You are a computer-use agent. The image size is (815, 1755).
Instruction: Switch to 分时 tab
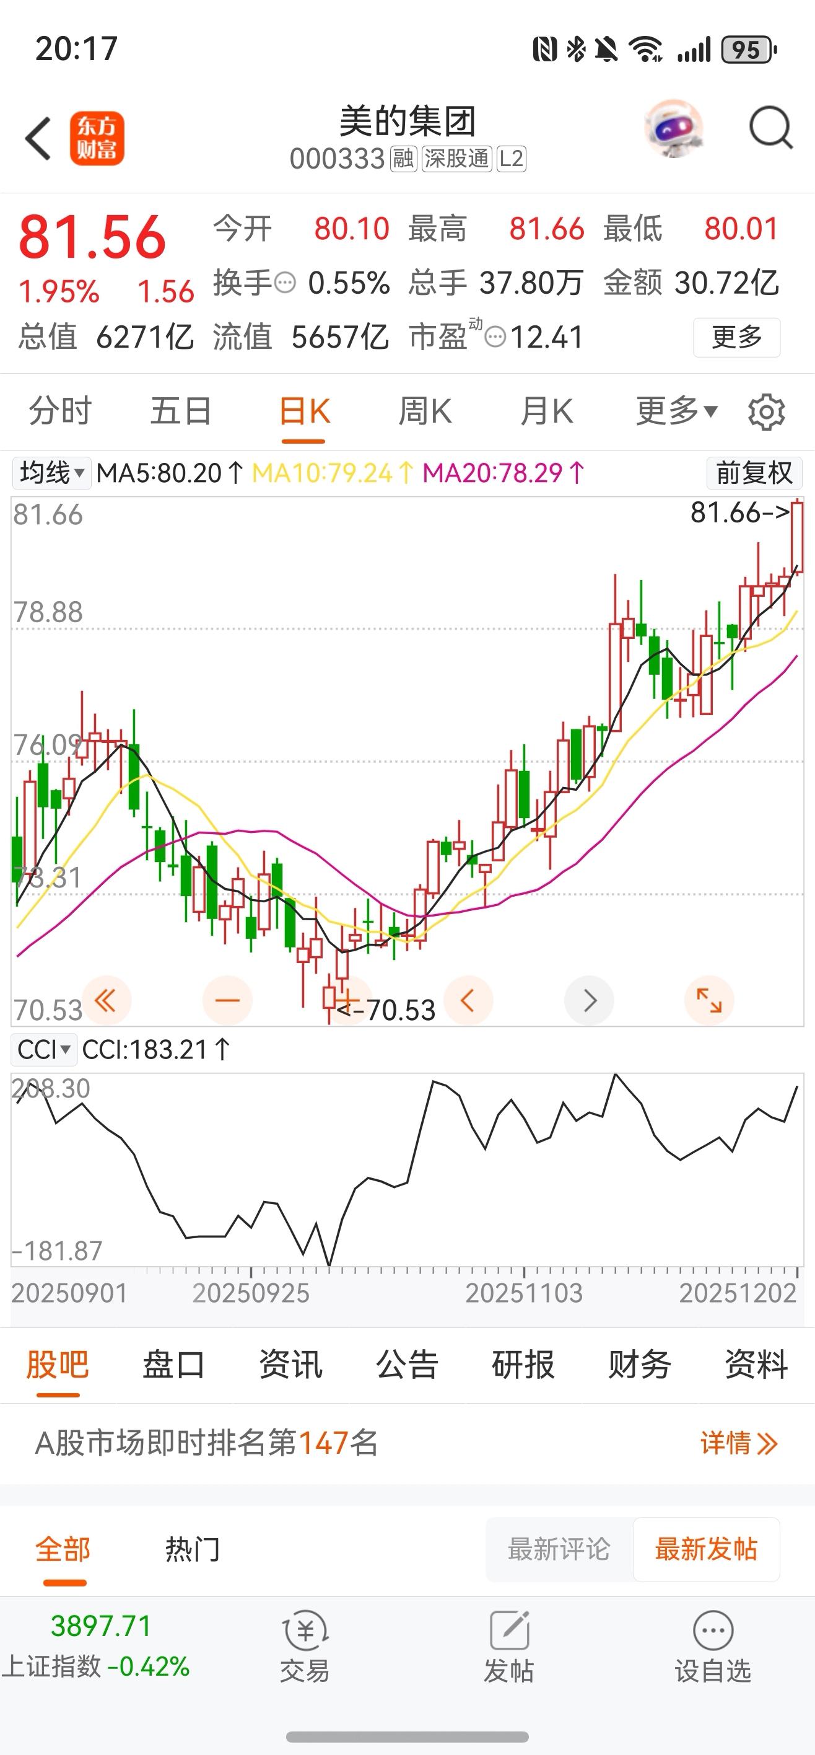tap(60, 411)
